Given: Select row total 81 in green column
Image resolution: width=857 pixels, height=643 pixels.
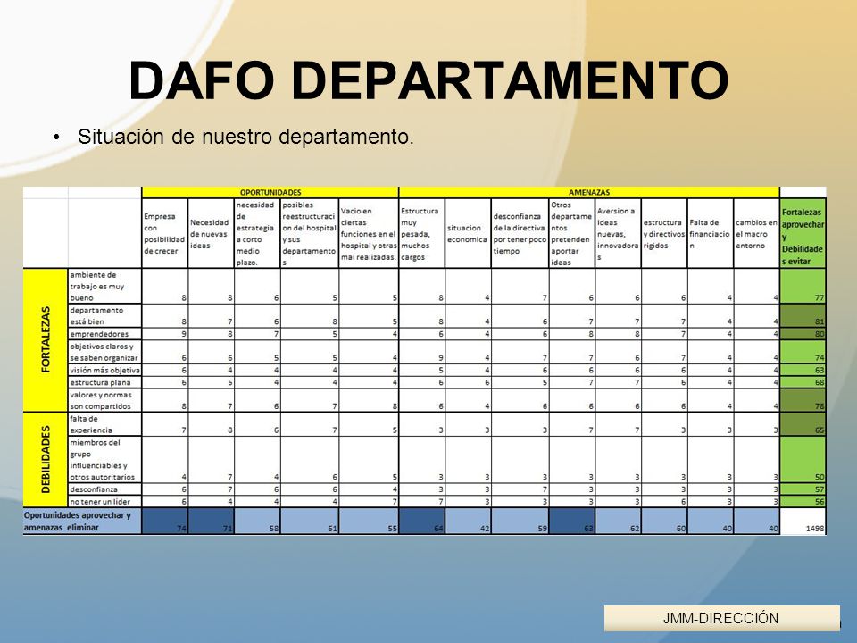Looking at the screenshot, I should pos(803,315).
